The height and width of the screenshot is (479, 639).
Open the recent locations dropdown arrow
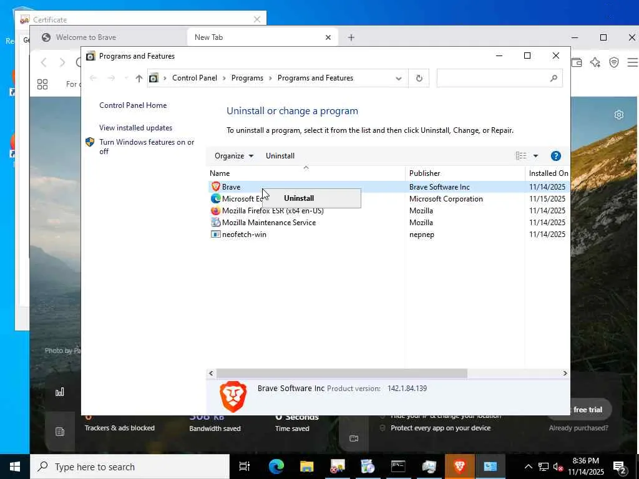126,78
